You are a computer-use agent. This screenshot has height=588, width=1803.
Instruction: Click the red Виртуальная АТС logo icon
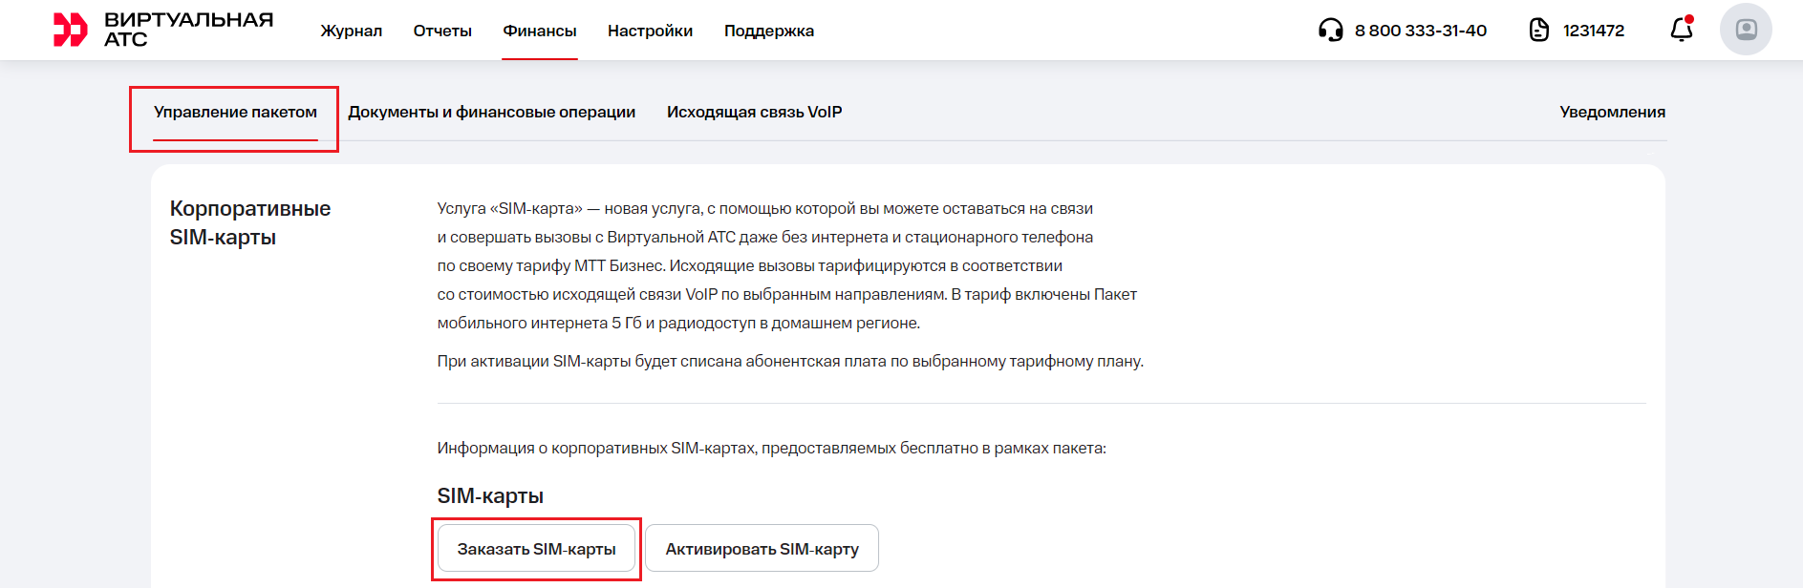click(70, 30)
